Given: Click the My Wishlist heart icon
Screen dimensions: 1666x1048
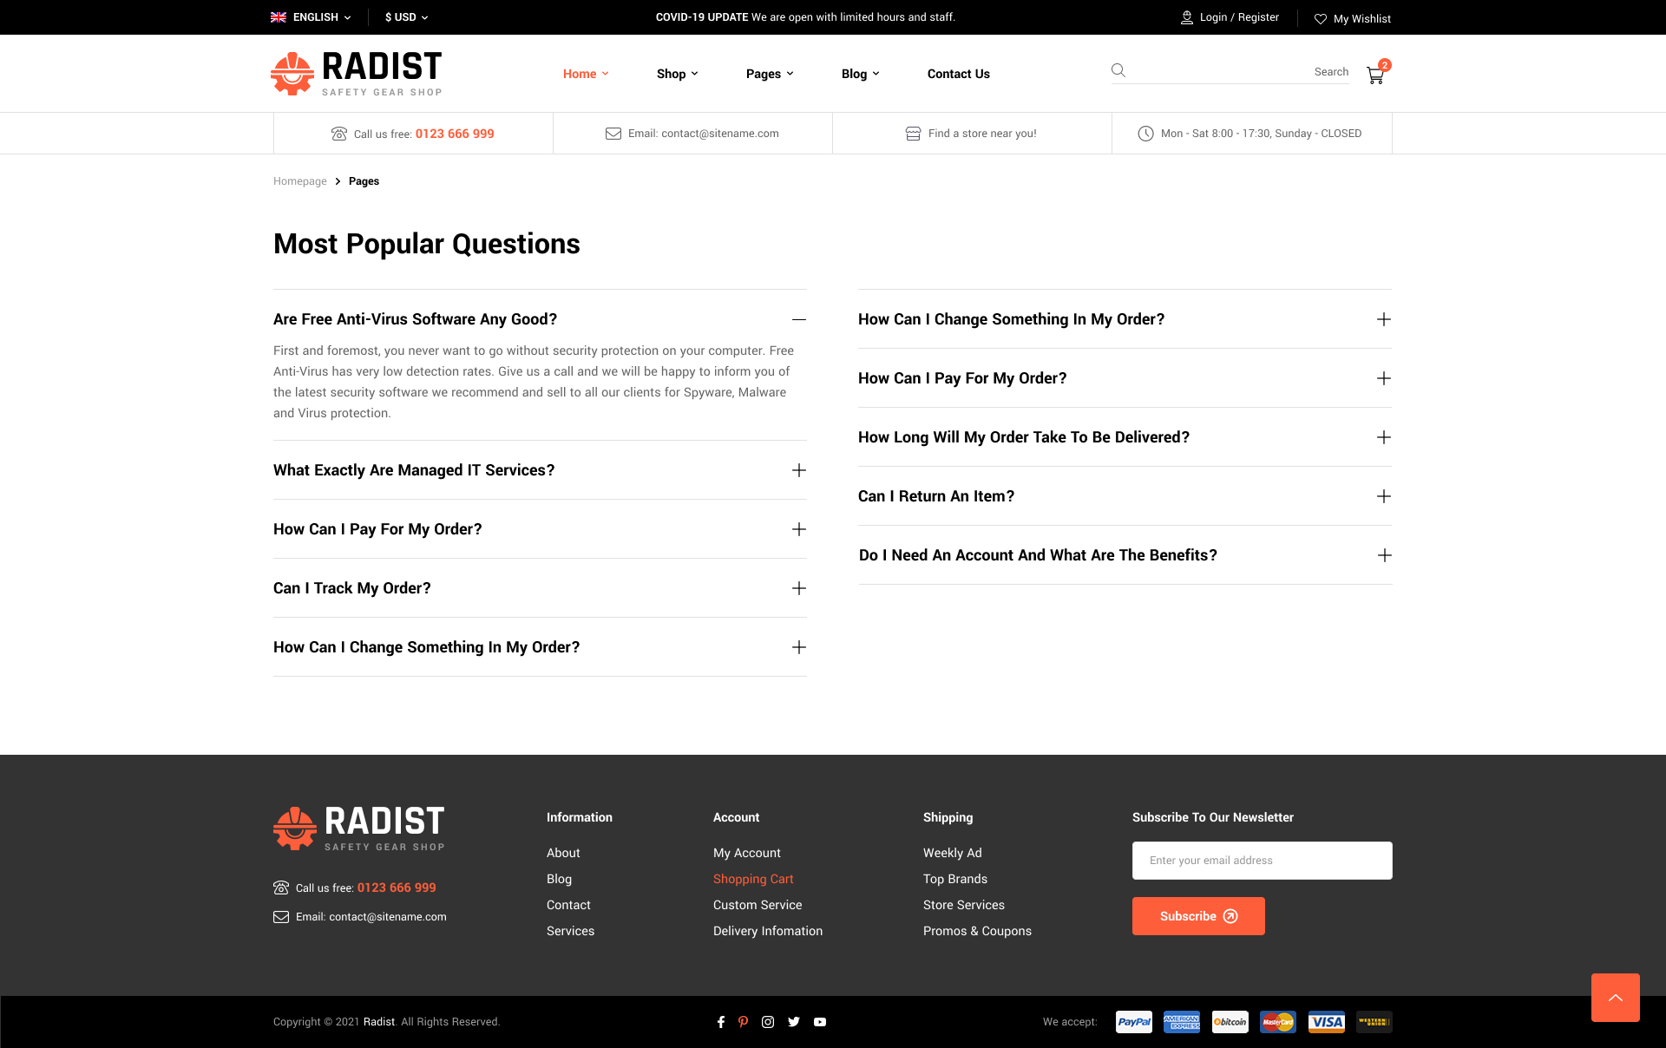Looking at the screenshot, I should pos(1321,18).
